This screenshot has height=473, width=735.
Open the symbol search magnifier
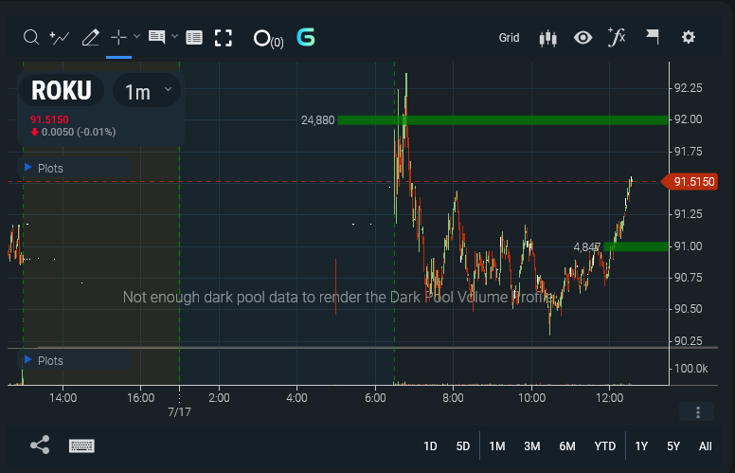coord(31,37)
